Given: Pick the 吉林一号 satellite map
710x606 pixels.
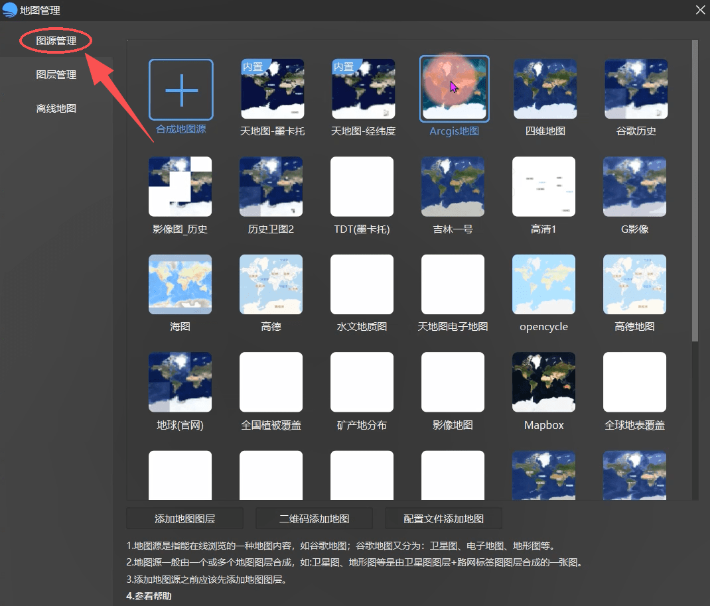Looking at the screenshot, I should pos(453,186).
